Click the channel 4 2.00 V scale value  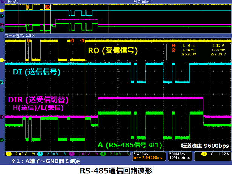pos(115,154)
